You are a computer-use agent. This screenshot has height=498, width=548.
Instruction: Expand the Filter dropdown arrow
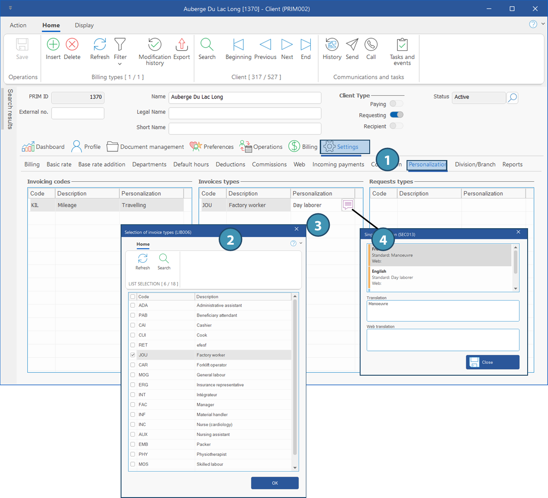(x=120, y=64)
